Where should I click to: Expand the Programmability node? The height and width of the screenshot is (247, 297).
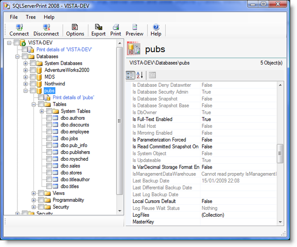click(33, 200)
